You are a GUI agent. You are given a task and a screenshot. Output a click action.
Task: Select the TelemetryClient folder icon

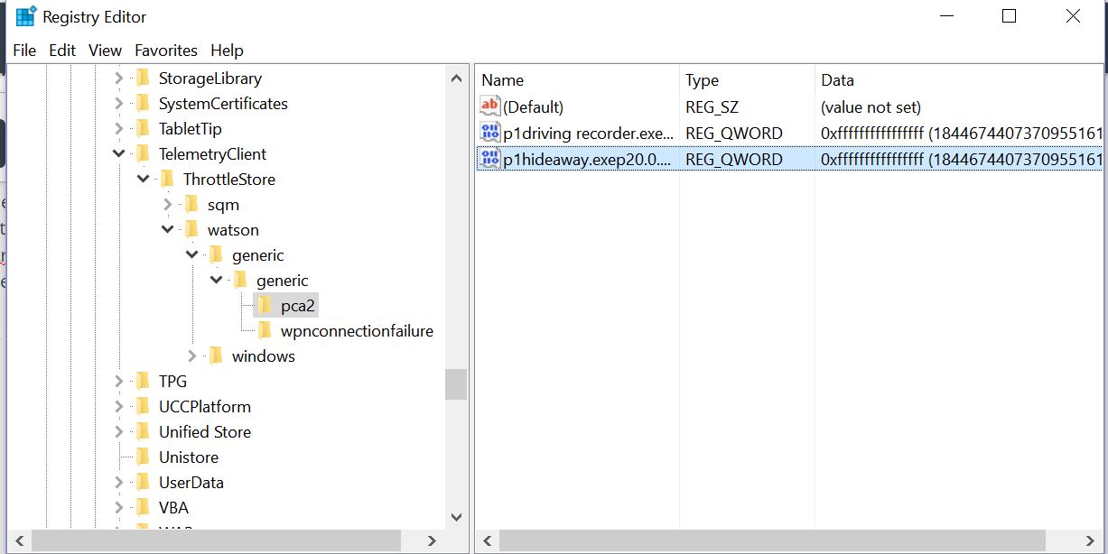pyautogui.click(x=142, y=153)
